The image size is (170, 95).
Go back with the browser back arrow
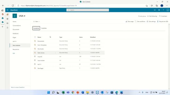pyautogui.click(x=3, y=6)
